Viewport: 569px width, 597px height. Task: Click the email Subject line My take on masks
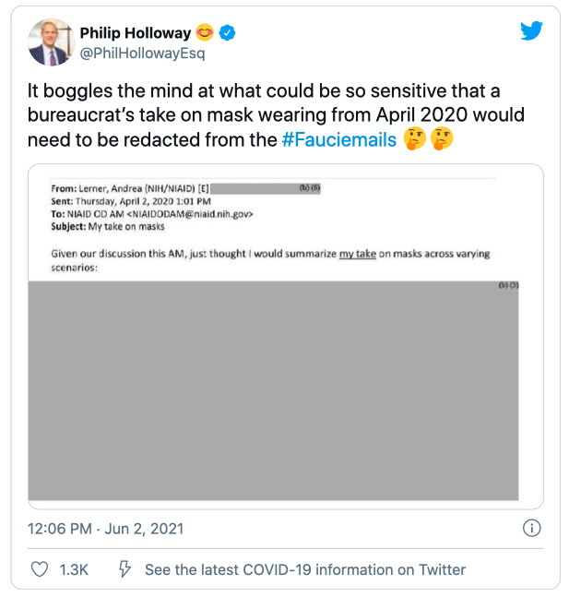click(x=108, y=227)
